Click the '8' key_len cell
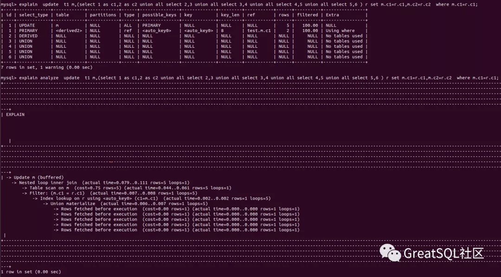 [222, 31]
